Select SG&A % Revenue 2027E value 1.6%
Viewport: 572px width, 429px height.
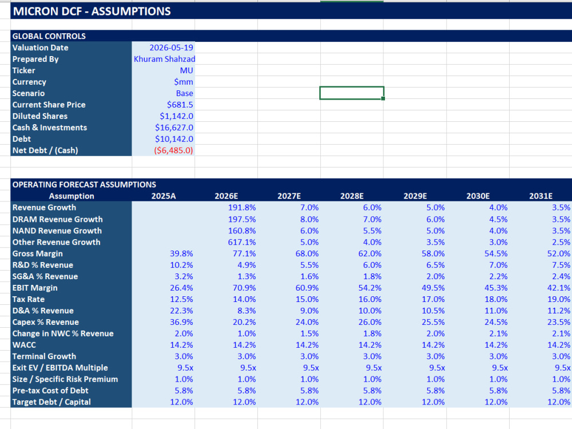point(309,276)
